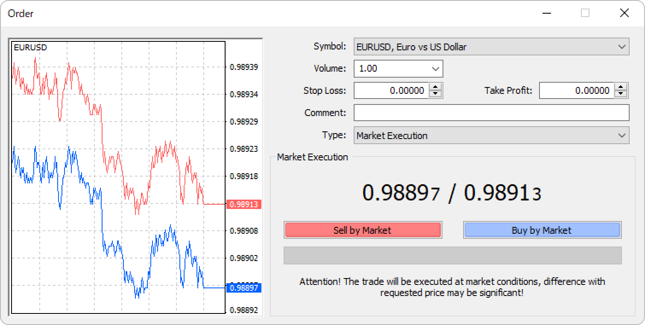
Task: Decrease Take Profit with the down arrow
Action: pos(621,94)
